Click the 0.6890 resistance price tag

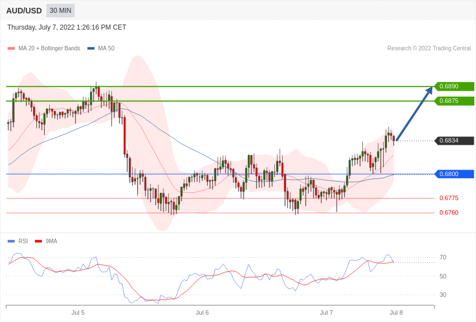[455, 86]
